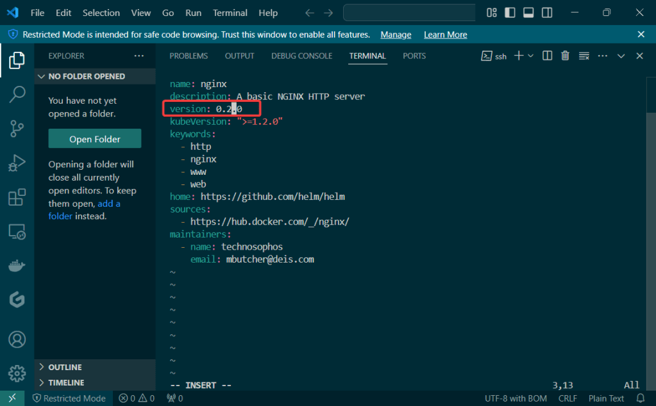Toggle the Secondary Side Bar layout
Viewport: 656px width, 406px height.
tap(547, 13)
